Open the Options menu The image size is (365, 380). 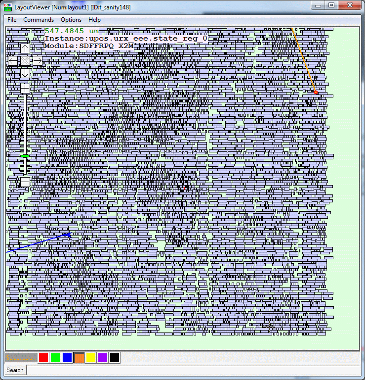(x=71, y=20)
